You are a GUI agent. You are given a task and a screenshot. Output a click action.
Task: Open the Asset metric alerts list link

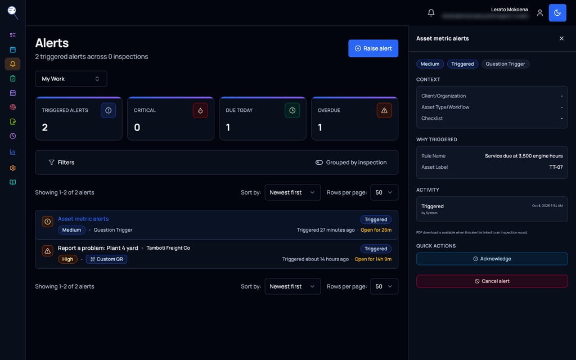pyautogui.click(x=83, y=219)
